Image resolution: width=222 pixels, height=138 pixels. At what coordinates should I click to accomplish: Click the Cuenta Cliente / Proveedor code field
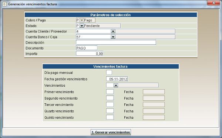coord(94,31)
